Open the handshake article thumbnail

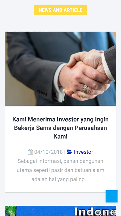pos(60,69)
